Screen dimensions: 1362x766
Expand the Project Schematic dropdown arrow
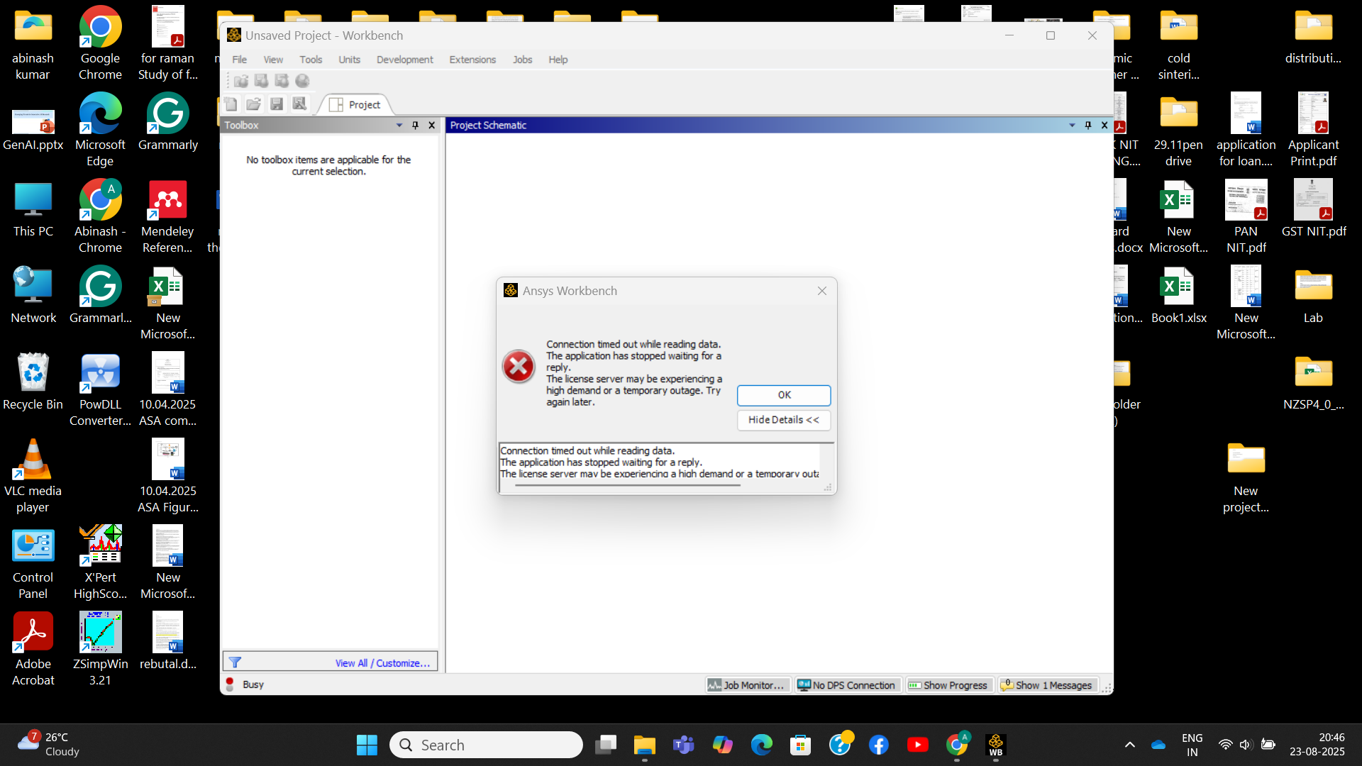1072,126
